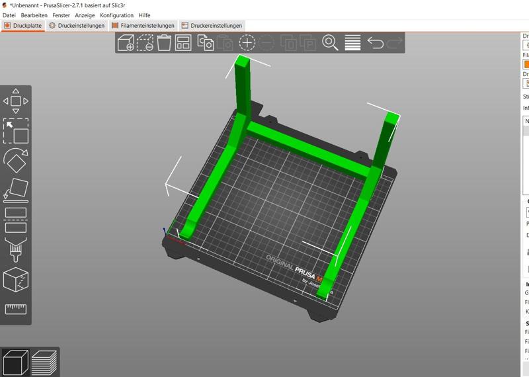The width and height of the screenshot is (529, 377).
Task: Undo the last action with the arrow icon
Action: 375,43
